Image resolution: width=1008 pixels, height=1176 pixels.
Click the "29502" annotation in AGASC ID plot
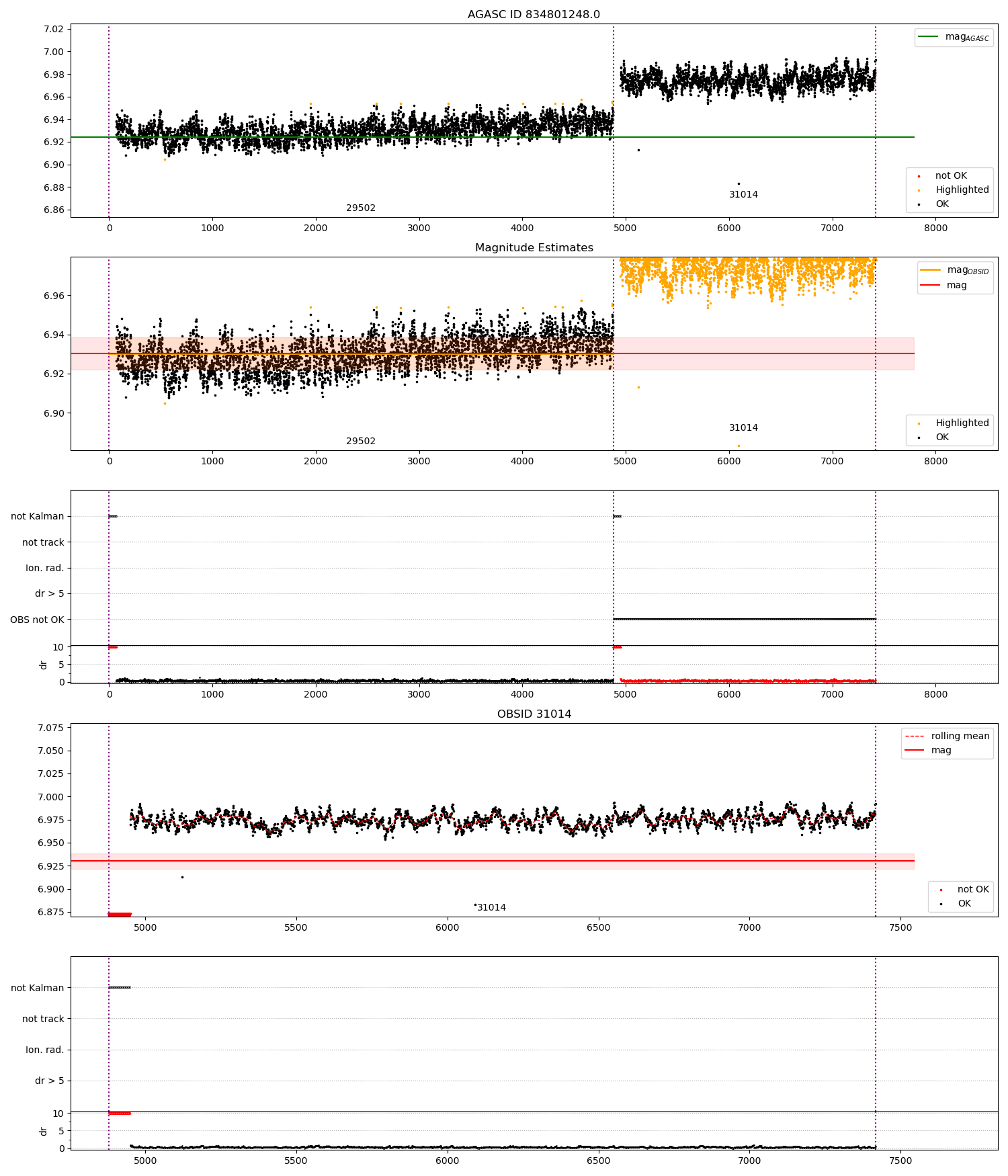pos(361,208)
